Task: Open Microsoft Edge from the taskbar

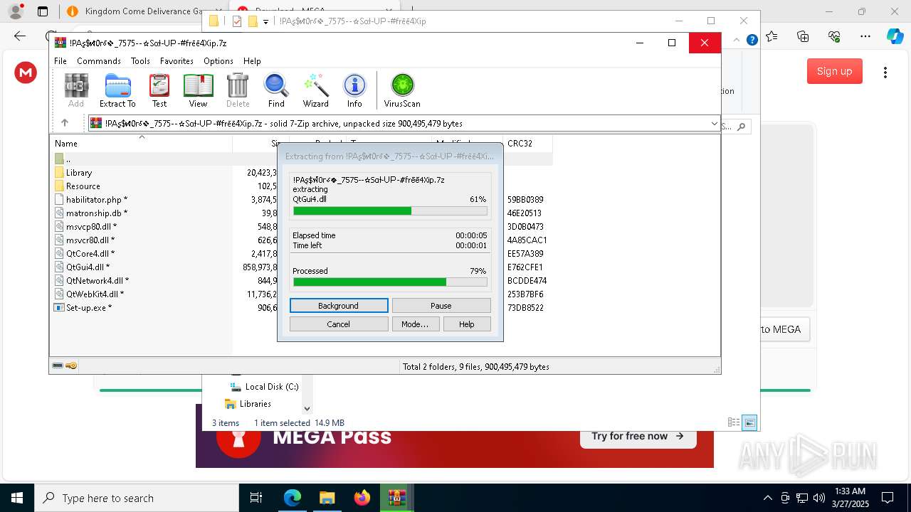Action: point(293,498)
